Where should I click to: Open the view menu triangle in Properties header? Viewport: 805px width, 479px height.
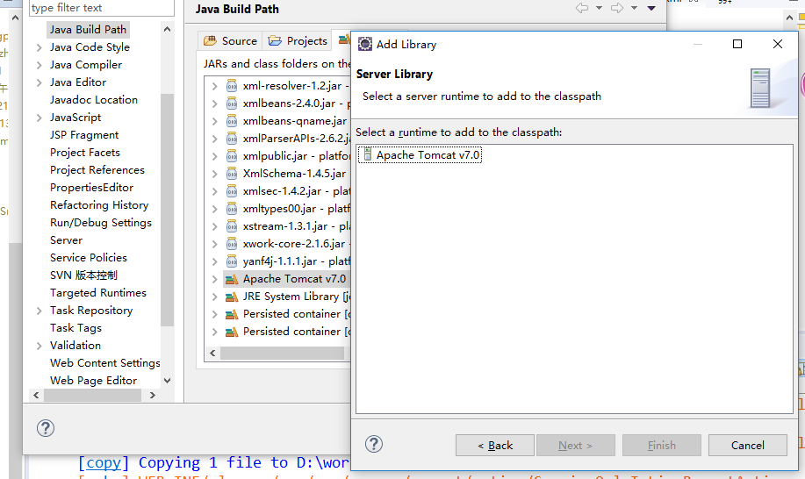point(651,8)
